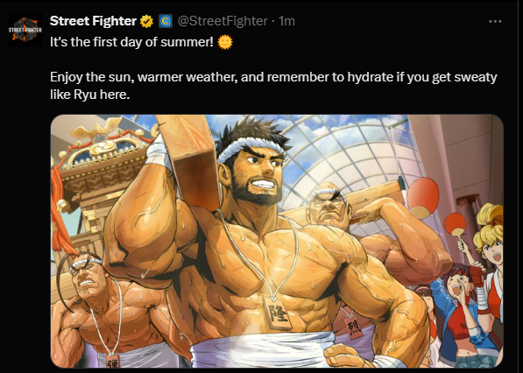Click the 'Enjoy the sun, warmer weather' paragraph
The height and width of the screenshot is (373, 523).
273,86
